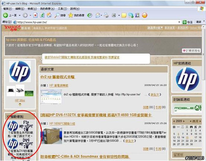The width and height of the screenshot is (206, 161).
Task: Open the article 'dv2 xp 驅動程式來囉'
Action: pyautogui.click(x=57, y=77)
